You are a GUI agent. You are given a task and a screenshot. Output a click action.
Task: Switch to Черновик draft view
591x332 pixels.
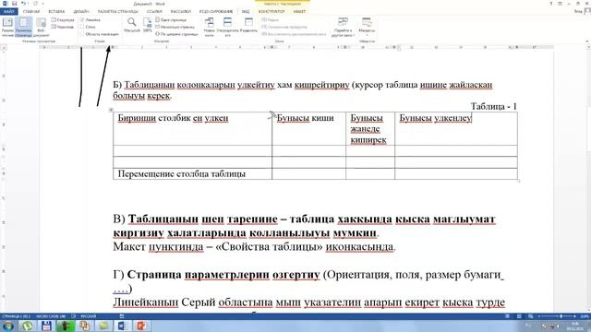[x=63, y=27]
